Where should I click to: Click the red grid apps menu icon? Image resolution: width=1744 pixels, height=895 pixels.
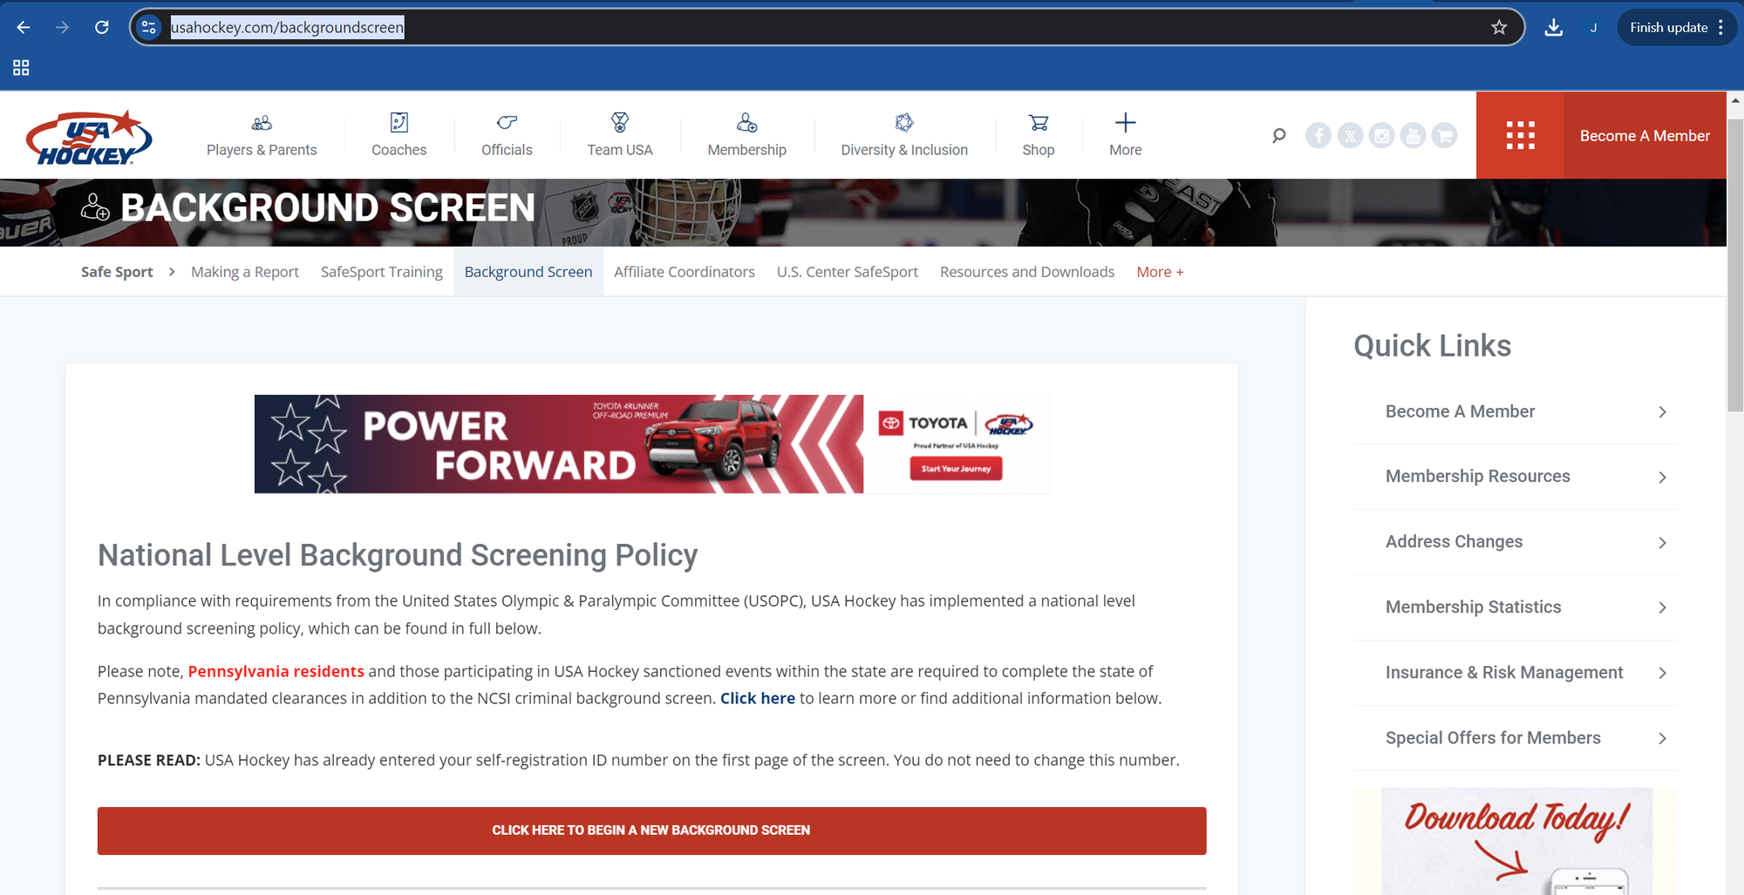pos(1520,136)
